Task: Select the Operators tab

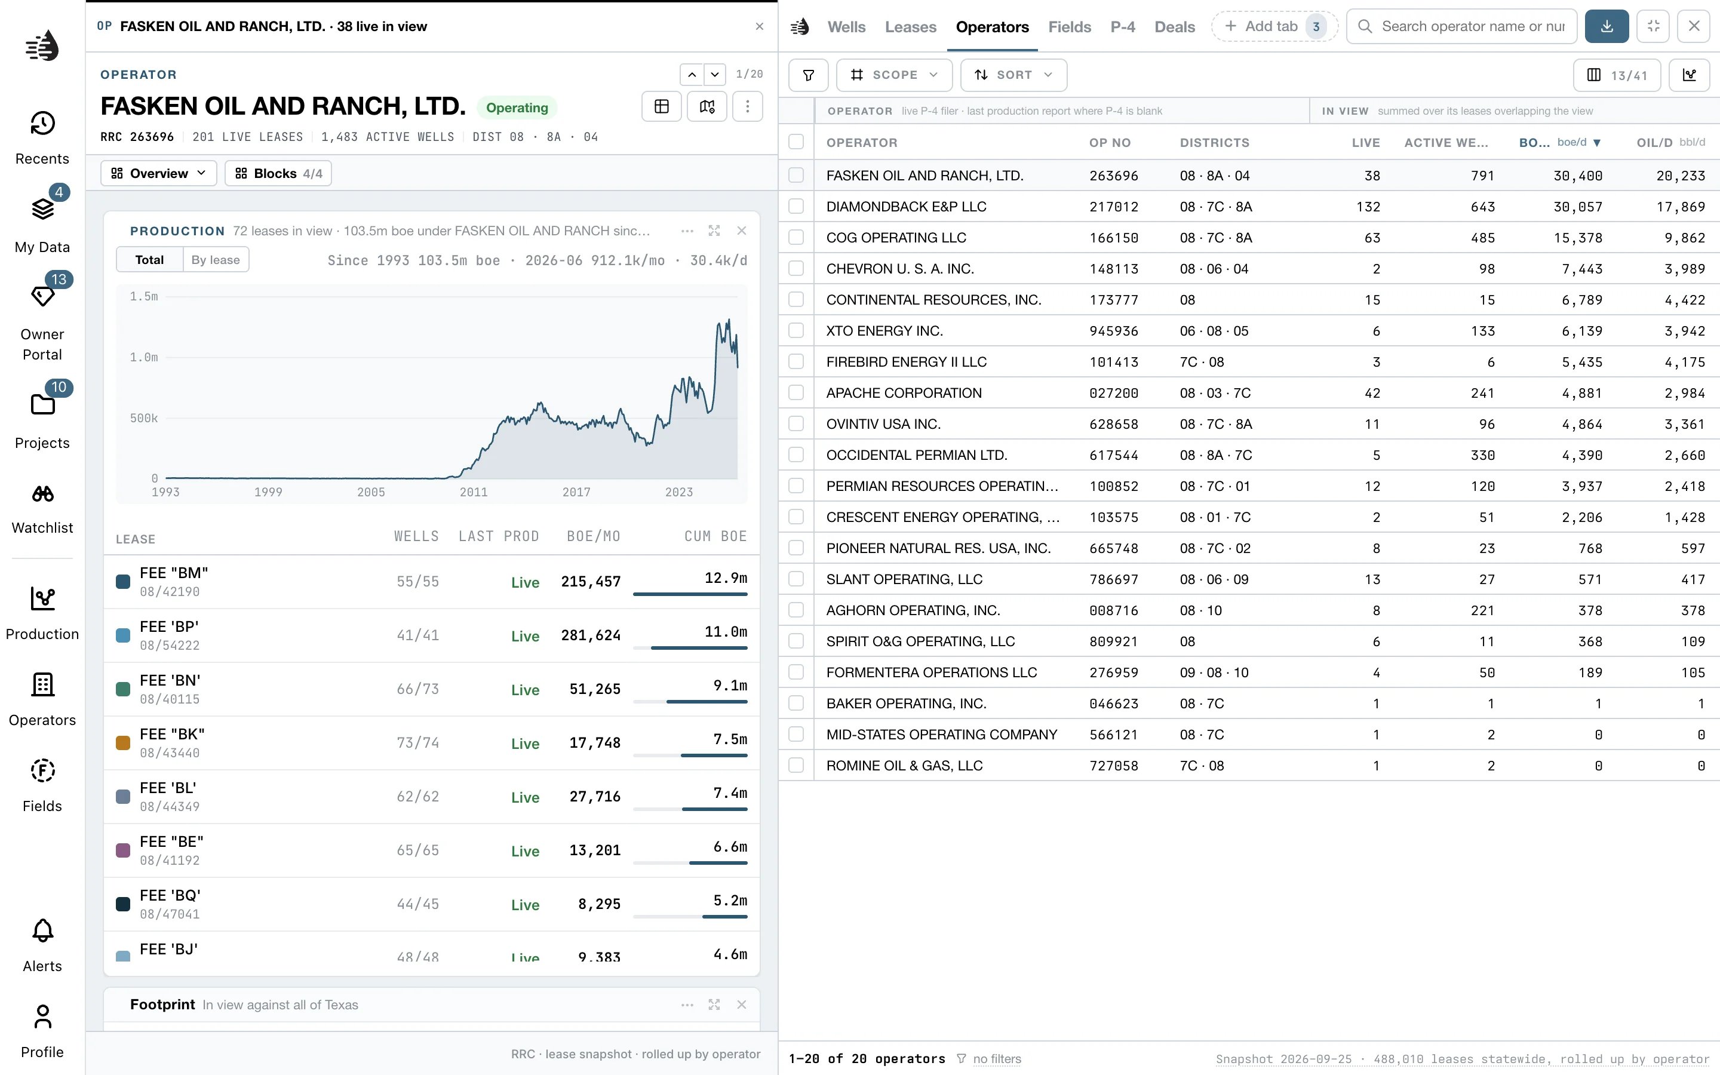Action: (992, 27)
